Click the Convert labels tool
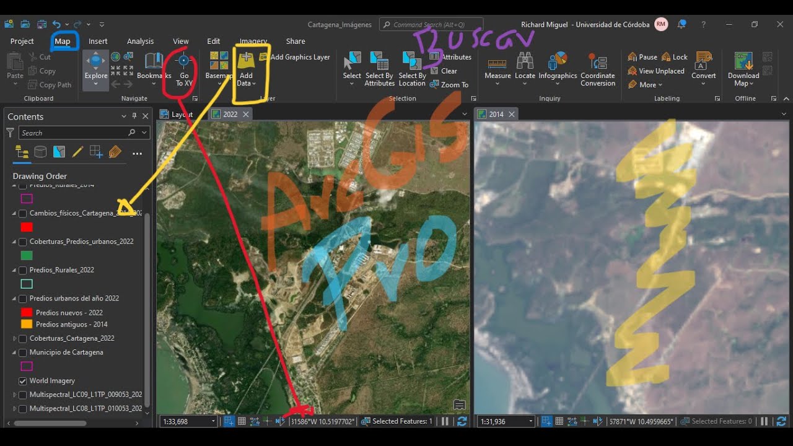The image size is (793, 446). pos(703,68)
